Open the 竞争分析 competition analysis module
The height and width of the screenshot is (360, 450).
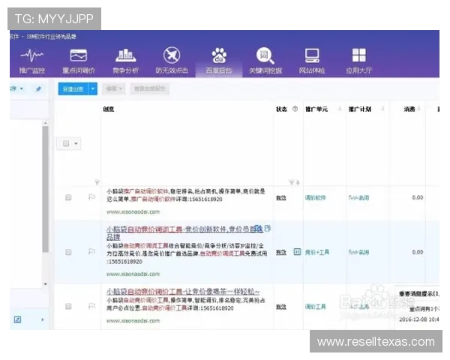[125, 61]
